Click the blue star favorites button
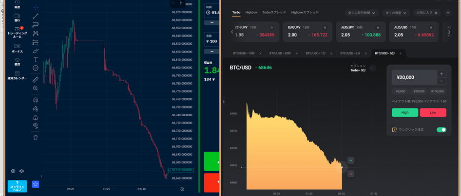The height and width of the screenshot is (196, 461). 36,184
